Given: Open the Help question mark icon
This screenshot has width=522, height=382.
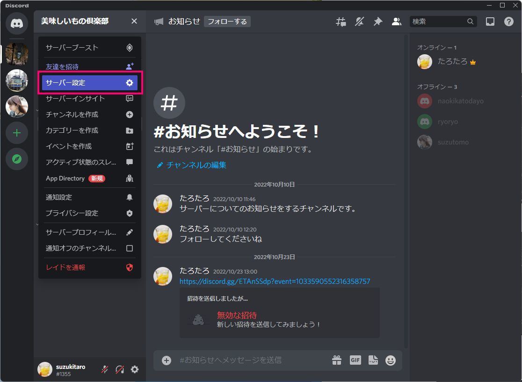Looking at the screenshot, I should pos(509,22).
